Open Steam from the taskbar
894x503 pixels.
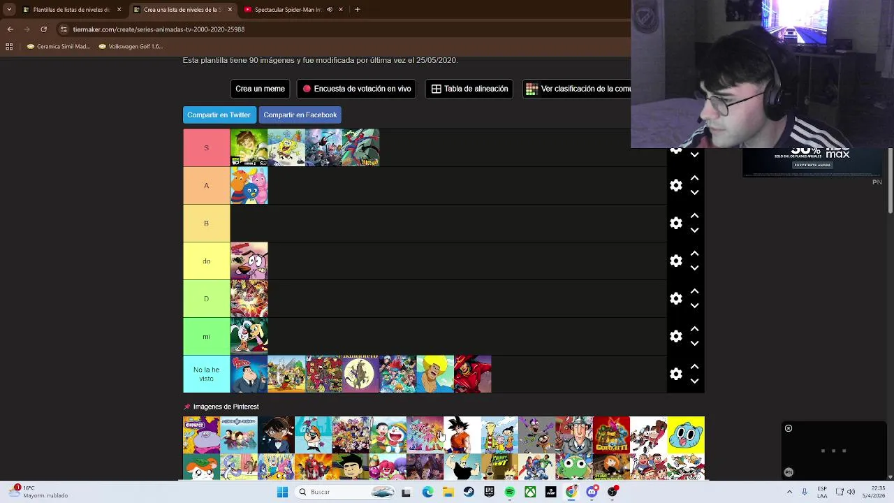(469, 492)
